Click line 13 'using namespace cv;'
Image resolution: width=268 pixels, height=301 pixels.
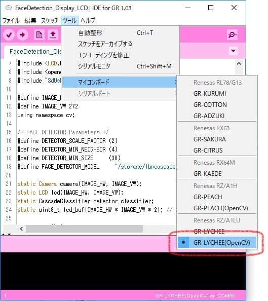click(46, 115)
